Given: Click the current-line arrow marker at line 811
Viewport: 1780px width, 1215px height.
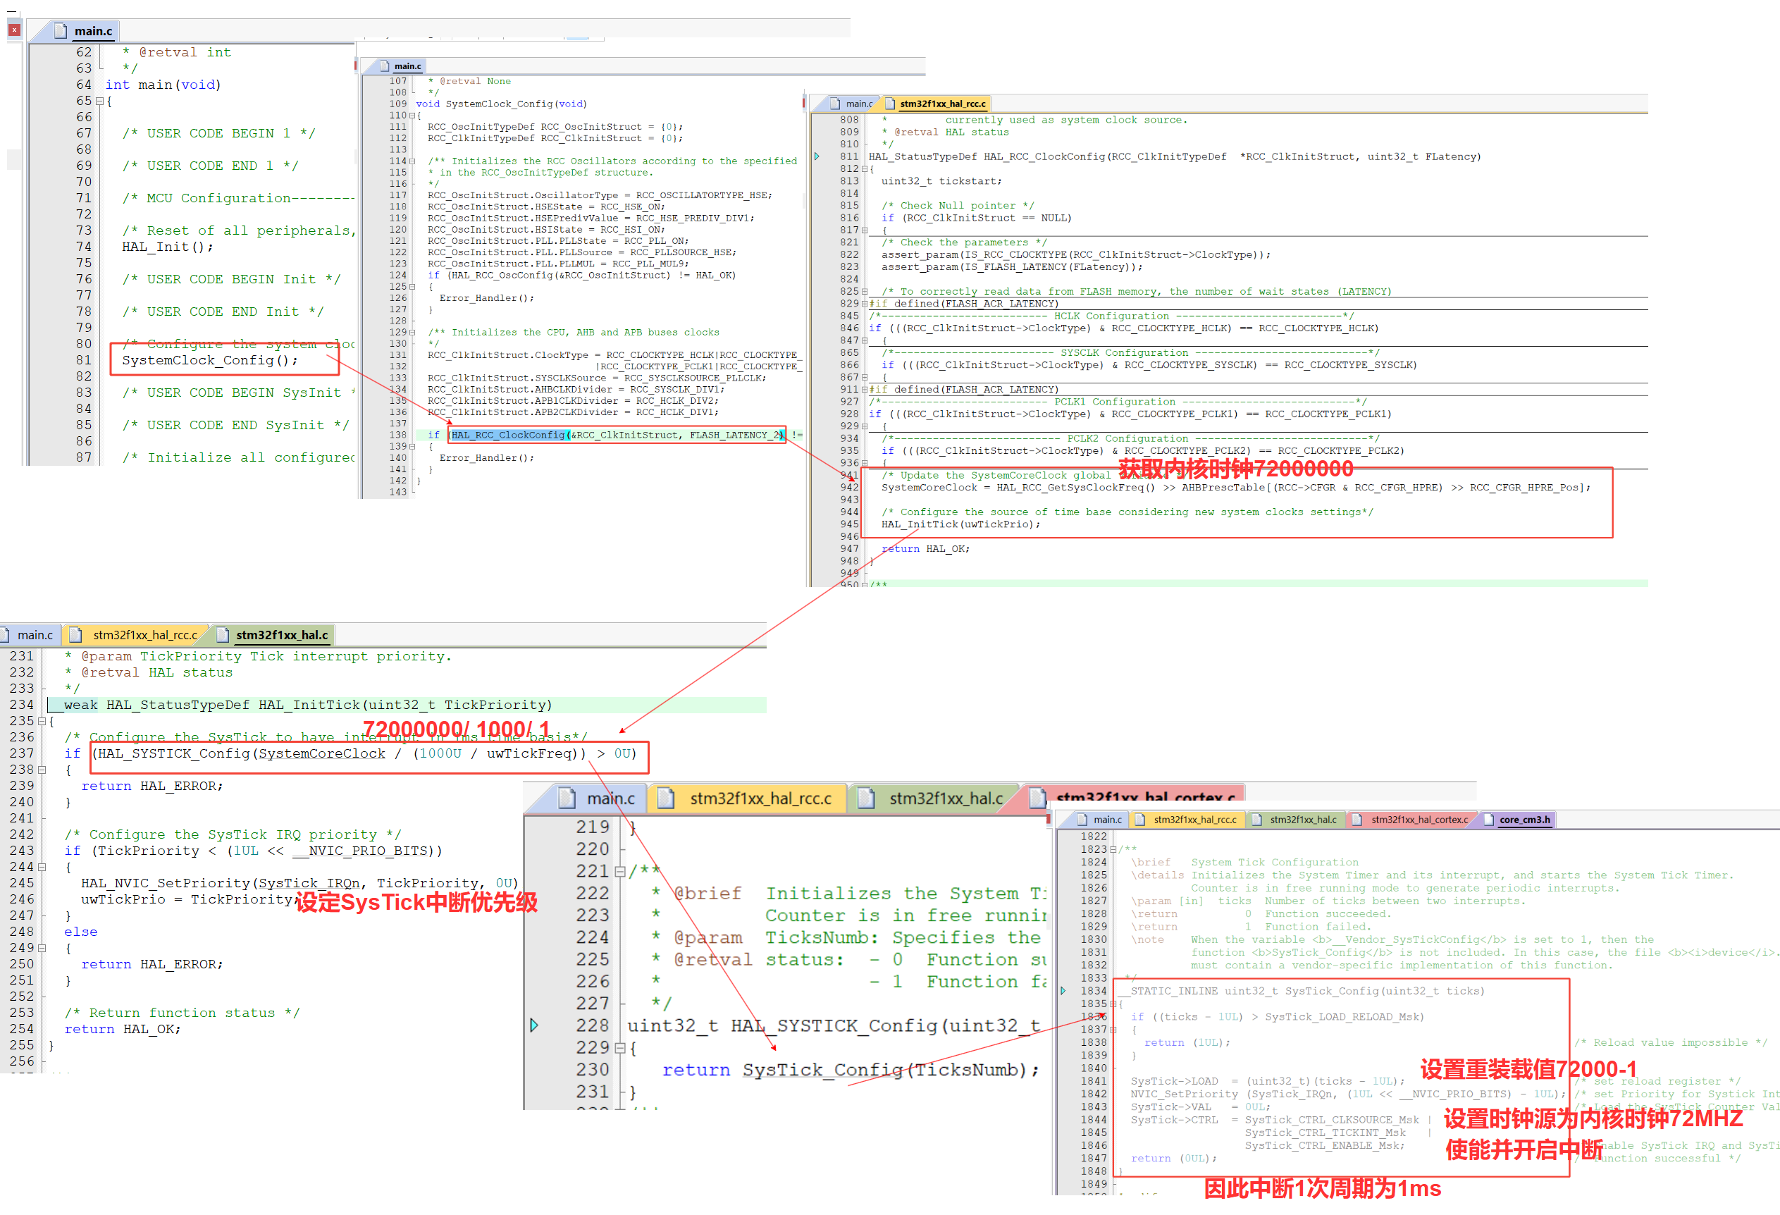Looking at the screenshot, I should pos(817,156).
